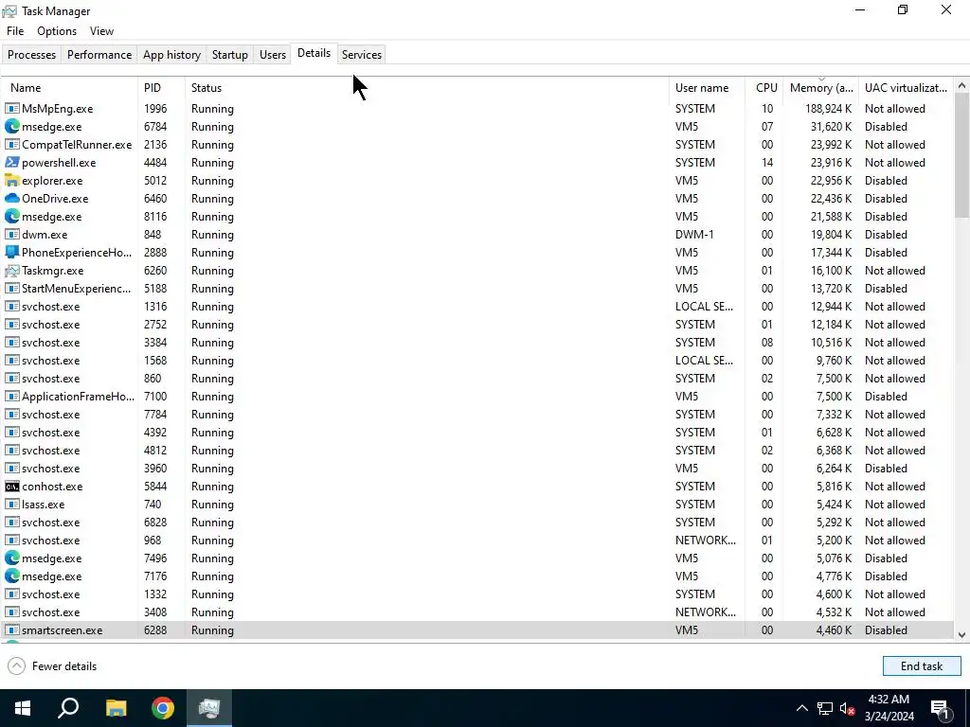Click the CompatTelRunner.exe process icon

pos(11,145)
